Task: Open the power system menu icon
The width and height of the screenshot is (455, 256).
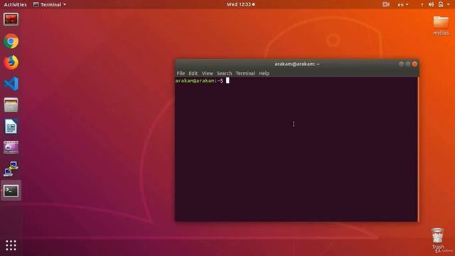Action: point(441,4)
